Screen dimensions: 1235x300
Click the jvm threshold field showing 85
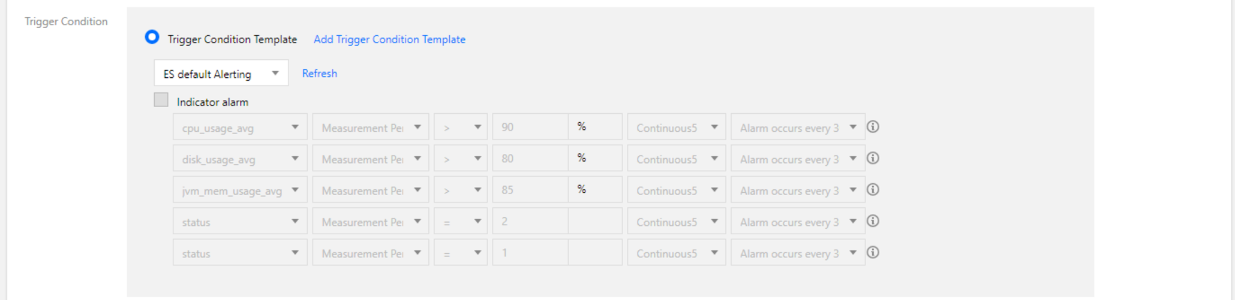(530, 190)
